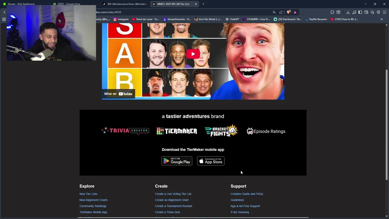Open (1567) How to IRL S... bookmark

(x=344, y=19)
